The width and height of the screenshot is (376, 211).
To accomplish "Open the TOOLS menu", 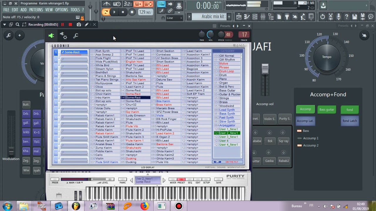I will coord(75,10).
